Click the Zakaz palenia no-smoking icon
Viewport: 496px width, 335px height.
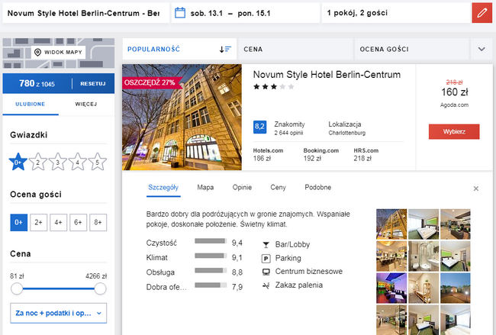tap(266, 285)
